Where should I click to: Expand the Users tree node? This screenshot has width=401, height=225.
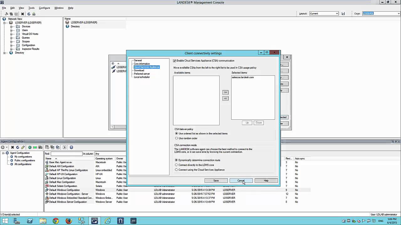point(12,30)
